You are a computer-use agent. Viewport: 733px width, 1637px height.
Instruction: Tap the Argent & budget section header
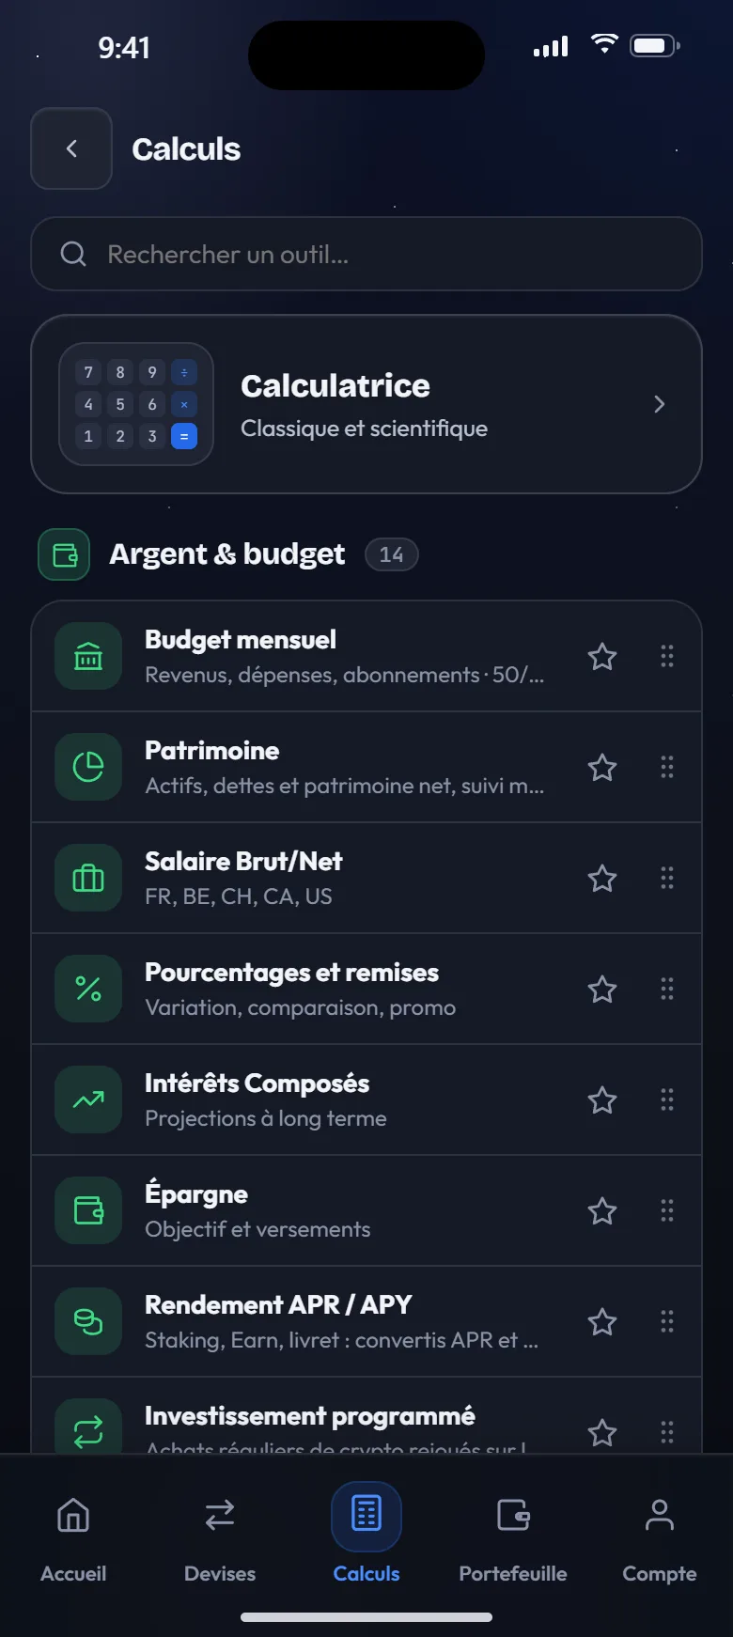(x=227, y=554)
